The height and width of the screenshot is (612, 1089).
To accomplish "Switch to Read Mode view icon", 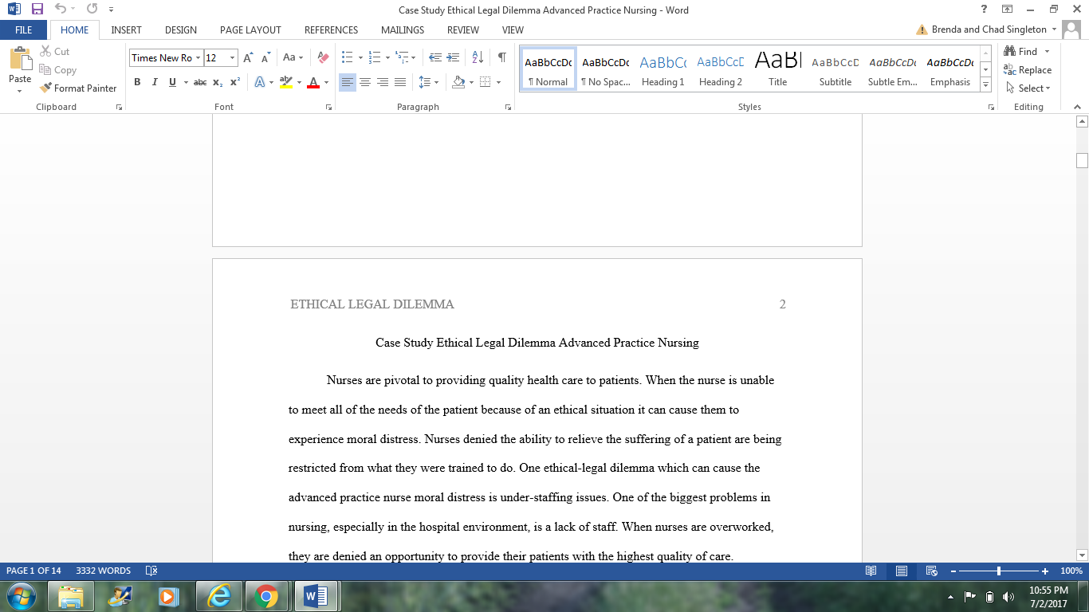I will pos(871,571).
